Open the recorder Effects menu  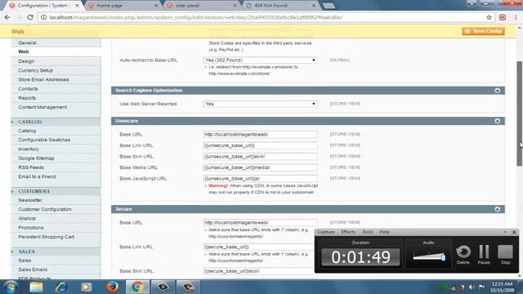click(348, 232)
